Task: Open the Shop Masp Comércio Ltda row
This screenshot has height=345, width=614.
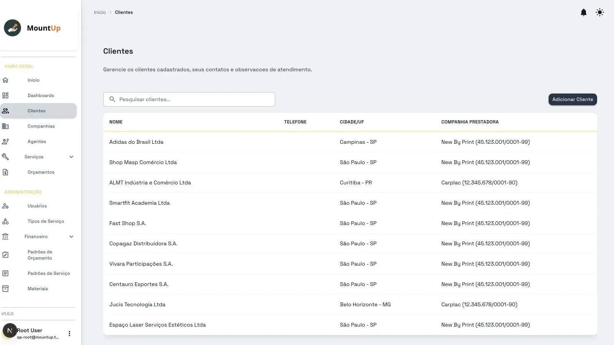Action: [350, 162]
